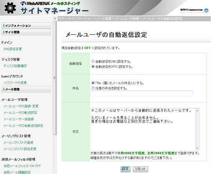Image resolution: width=211 pixels, height=174 pixels.
Task: Open メーリングリスト設定変更 link
Action: [20, 149]
